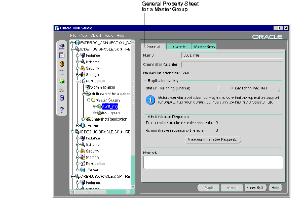Click the question mark help icon in left toolbar
This screenshot has height=202, width=304.
pyautogui.click(x=62, y=110)
